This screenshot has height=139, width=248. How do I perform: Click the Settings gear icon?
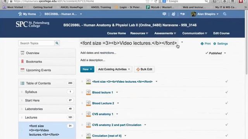point(215,44)
